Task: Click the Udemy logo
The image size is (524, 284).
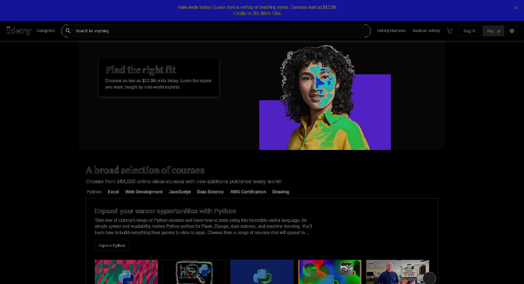Action: point(19,31)
